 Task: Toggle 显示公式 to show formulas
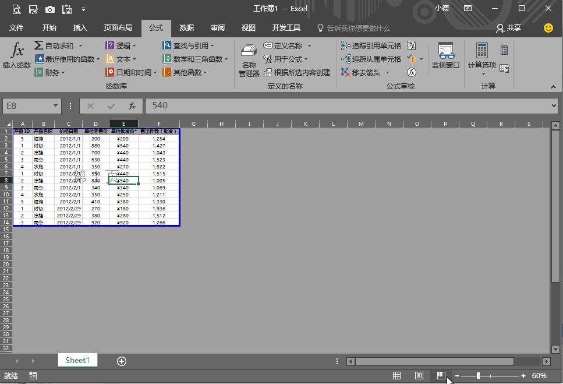click(x=412, y=44)
